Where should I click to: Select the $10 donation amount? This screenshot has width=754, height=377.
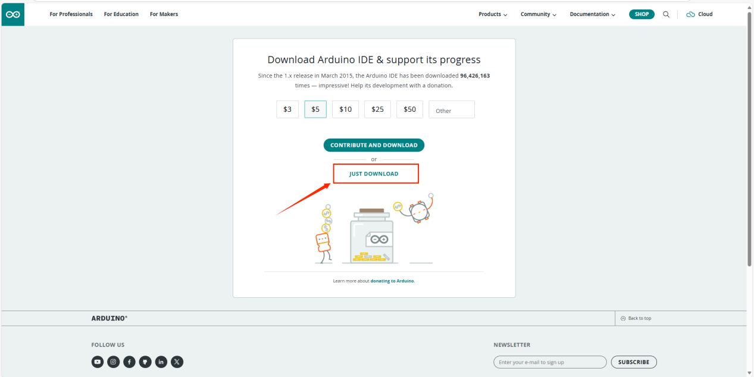346,109
